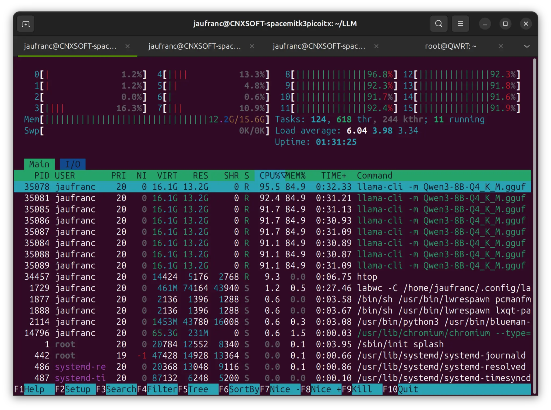Open the terminal hamburger menu
This screenshot has height=410, width=551.
[460, 24]
